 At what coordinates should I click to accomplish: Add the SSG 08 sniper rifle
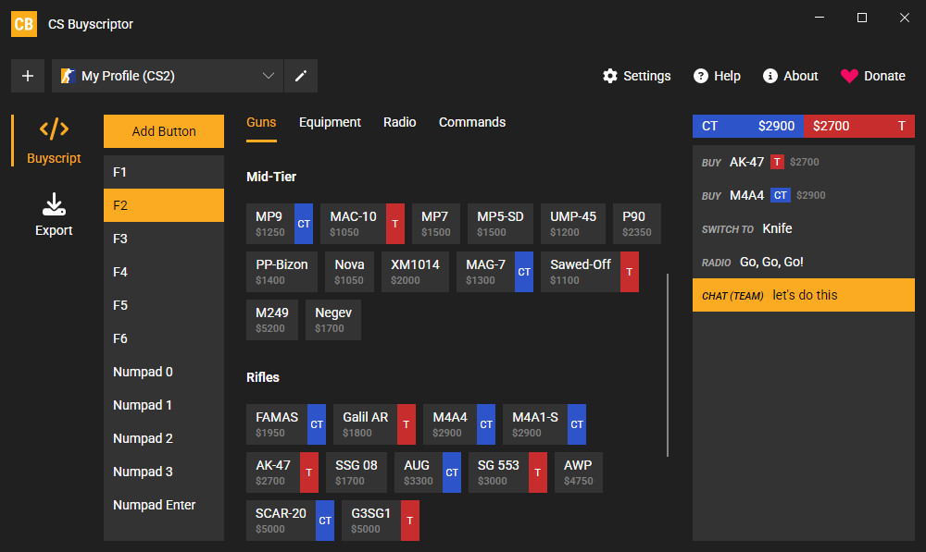[x=357, y=472]
